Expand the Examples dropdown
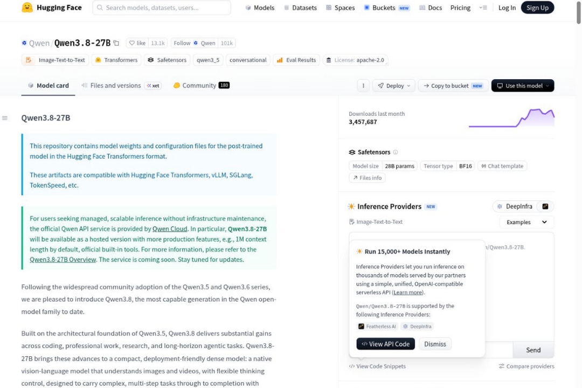The width and height of the screenshot is (582, 388). tap(526, 222)
